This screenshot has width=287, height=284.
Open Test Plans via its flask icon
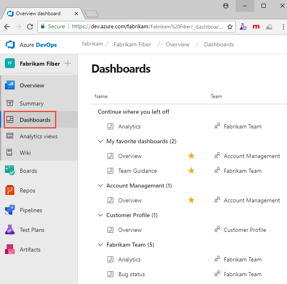pos(10,229)
